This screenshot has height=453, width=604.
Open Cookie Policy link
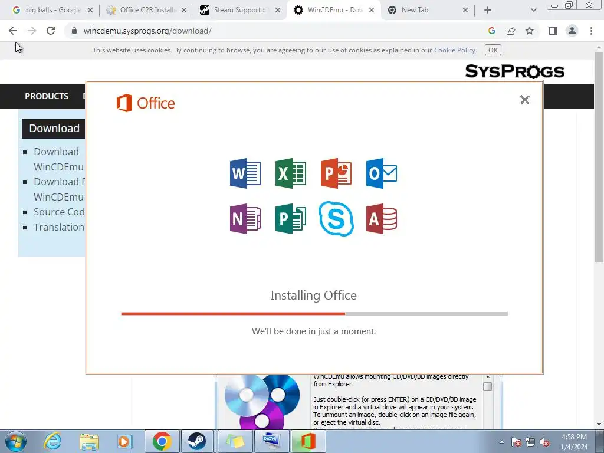click(x=455, y=50)
